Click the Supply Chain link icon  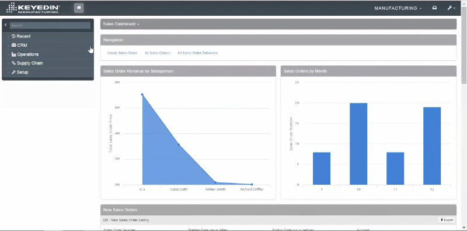[x=13, y=63]
